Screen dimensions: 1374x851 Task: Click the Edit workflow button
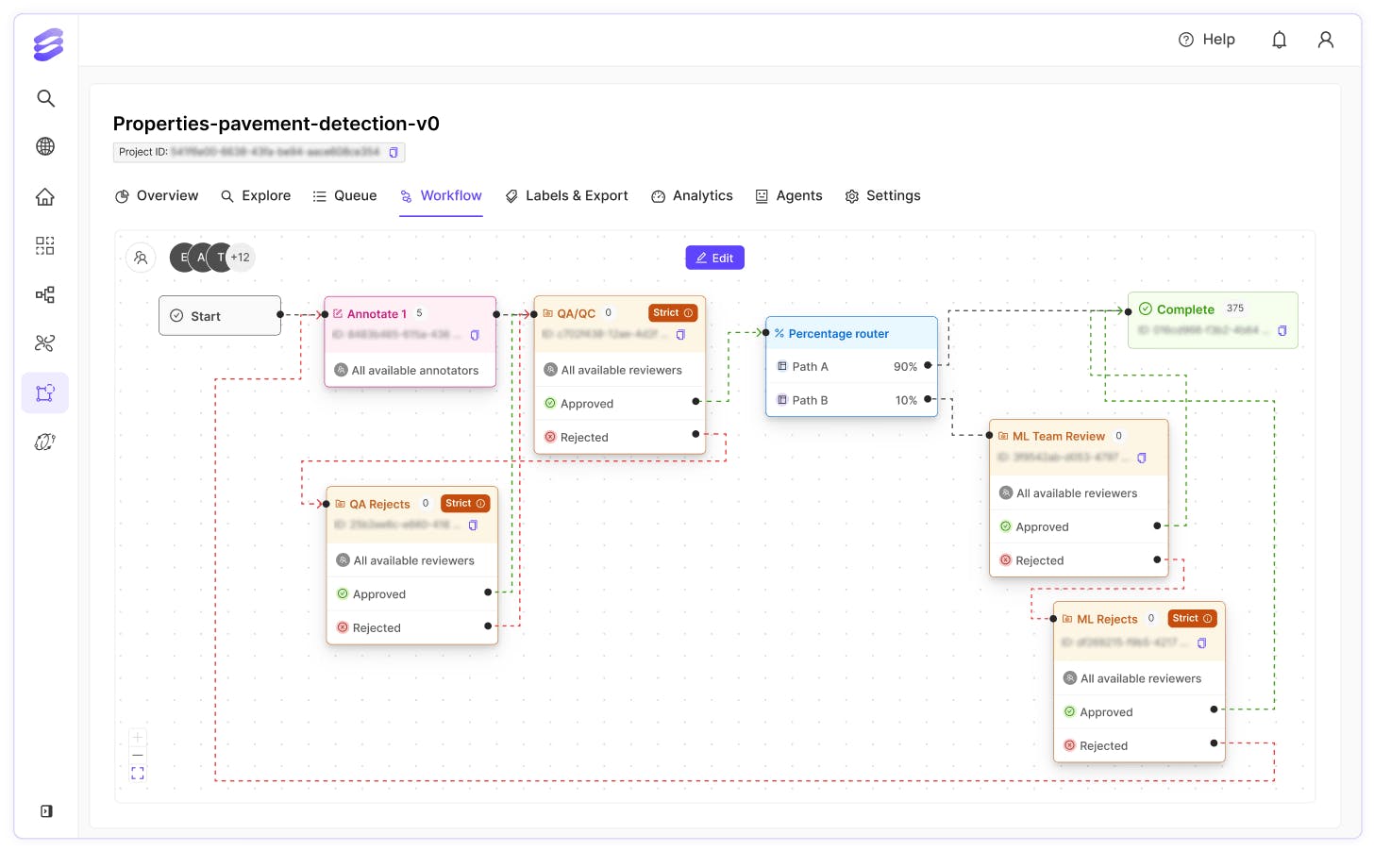point(714,258)
